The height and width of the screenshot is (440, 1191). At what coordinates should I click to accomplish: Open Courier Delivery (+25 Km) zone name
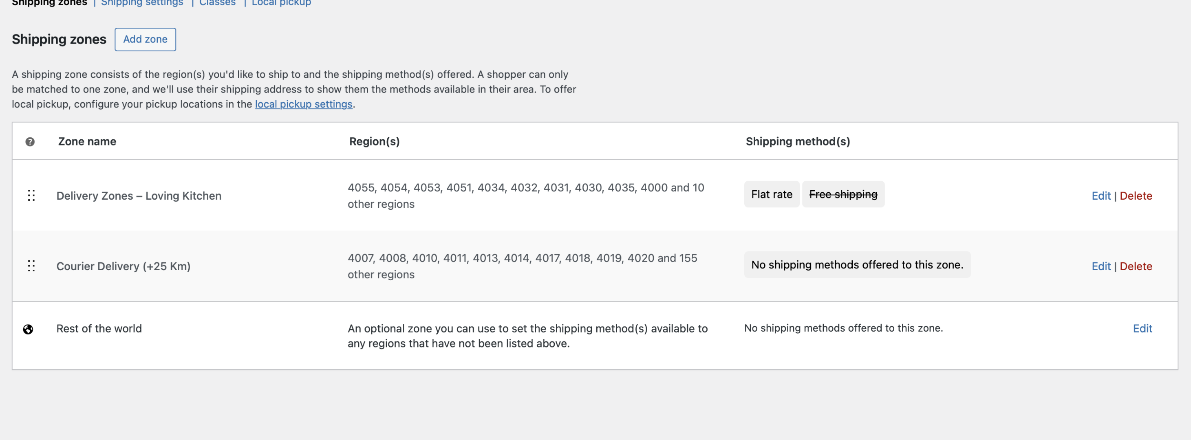tap(124, 266)
